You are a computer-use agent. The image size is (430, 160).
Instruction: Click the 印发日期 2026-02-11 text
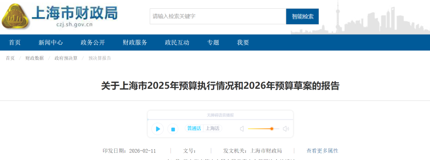click(129, 151)
